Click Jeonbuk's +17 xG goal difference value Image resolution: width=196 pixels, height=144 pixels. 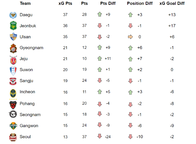click(x=172, y=26)
